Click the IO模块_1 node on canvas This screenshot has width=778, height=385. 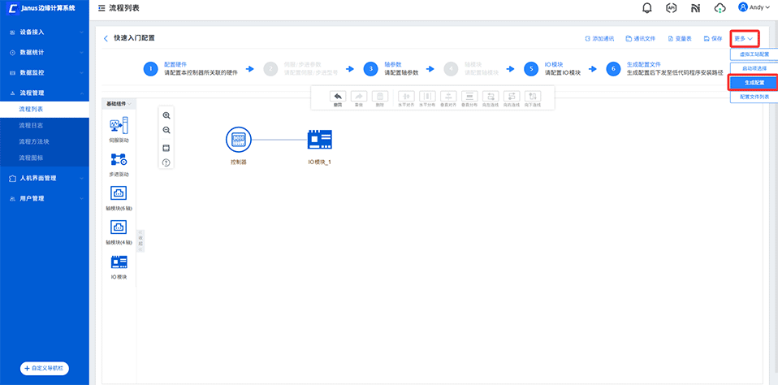click(x=319, y=140)
